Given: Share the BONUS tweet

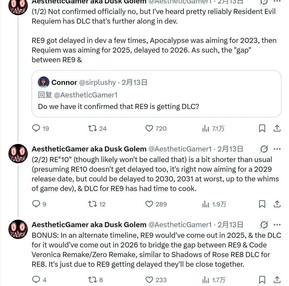Looking at the screenshot, I should pyautogui.click(x=277, y=280).
